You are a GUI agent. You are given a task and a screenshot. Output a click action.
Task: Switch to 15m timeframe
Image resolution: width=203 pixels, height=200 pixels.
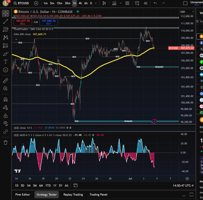59,3
